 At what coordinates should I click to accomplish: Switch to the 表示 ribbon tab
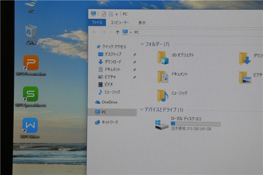pos(142,23)
